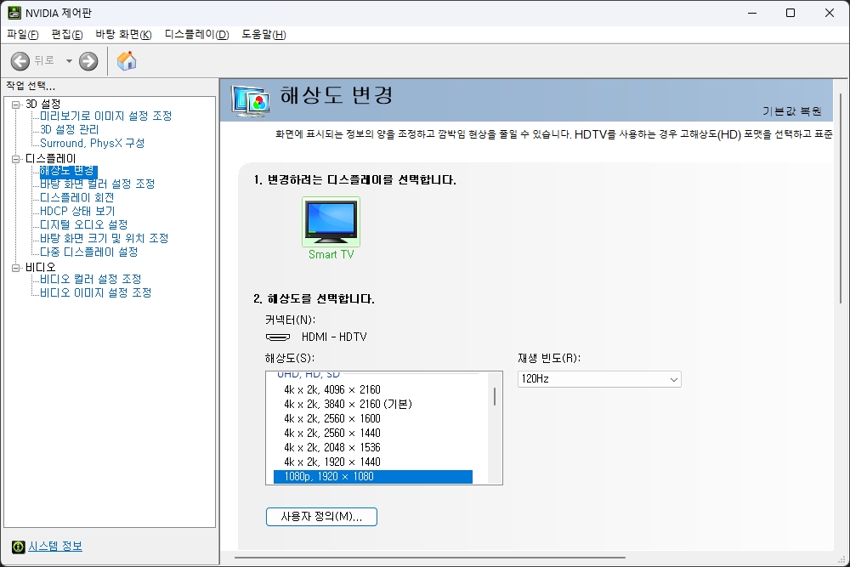Open HDCP 상태 보기 page
This screenshot has height=567, width=850.
pos(77,211)
